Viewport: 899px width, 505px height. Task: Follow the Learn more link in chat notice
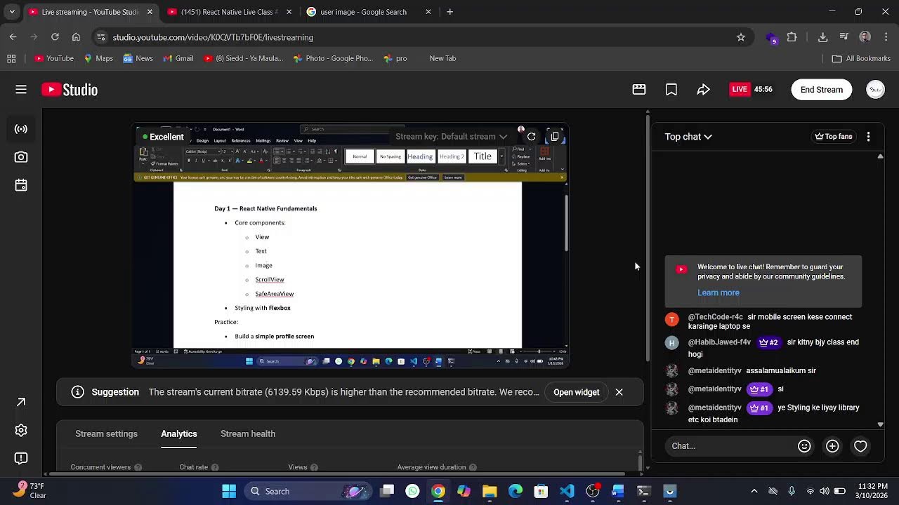718,292
